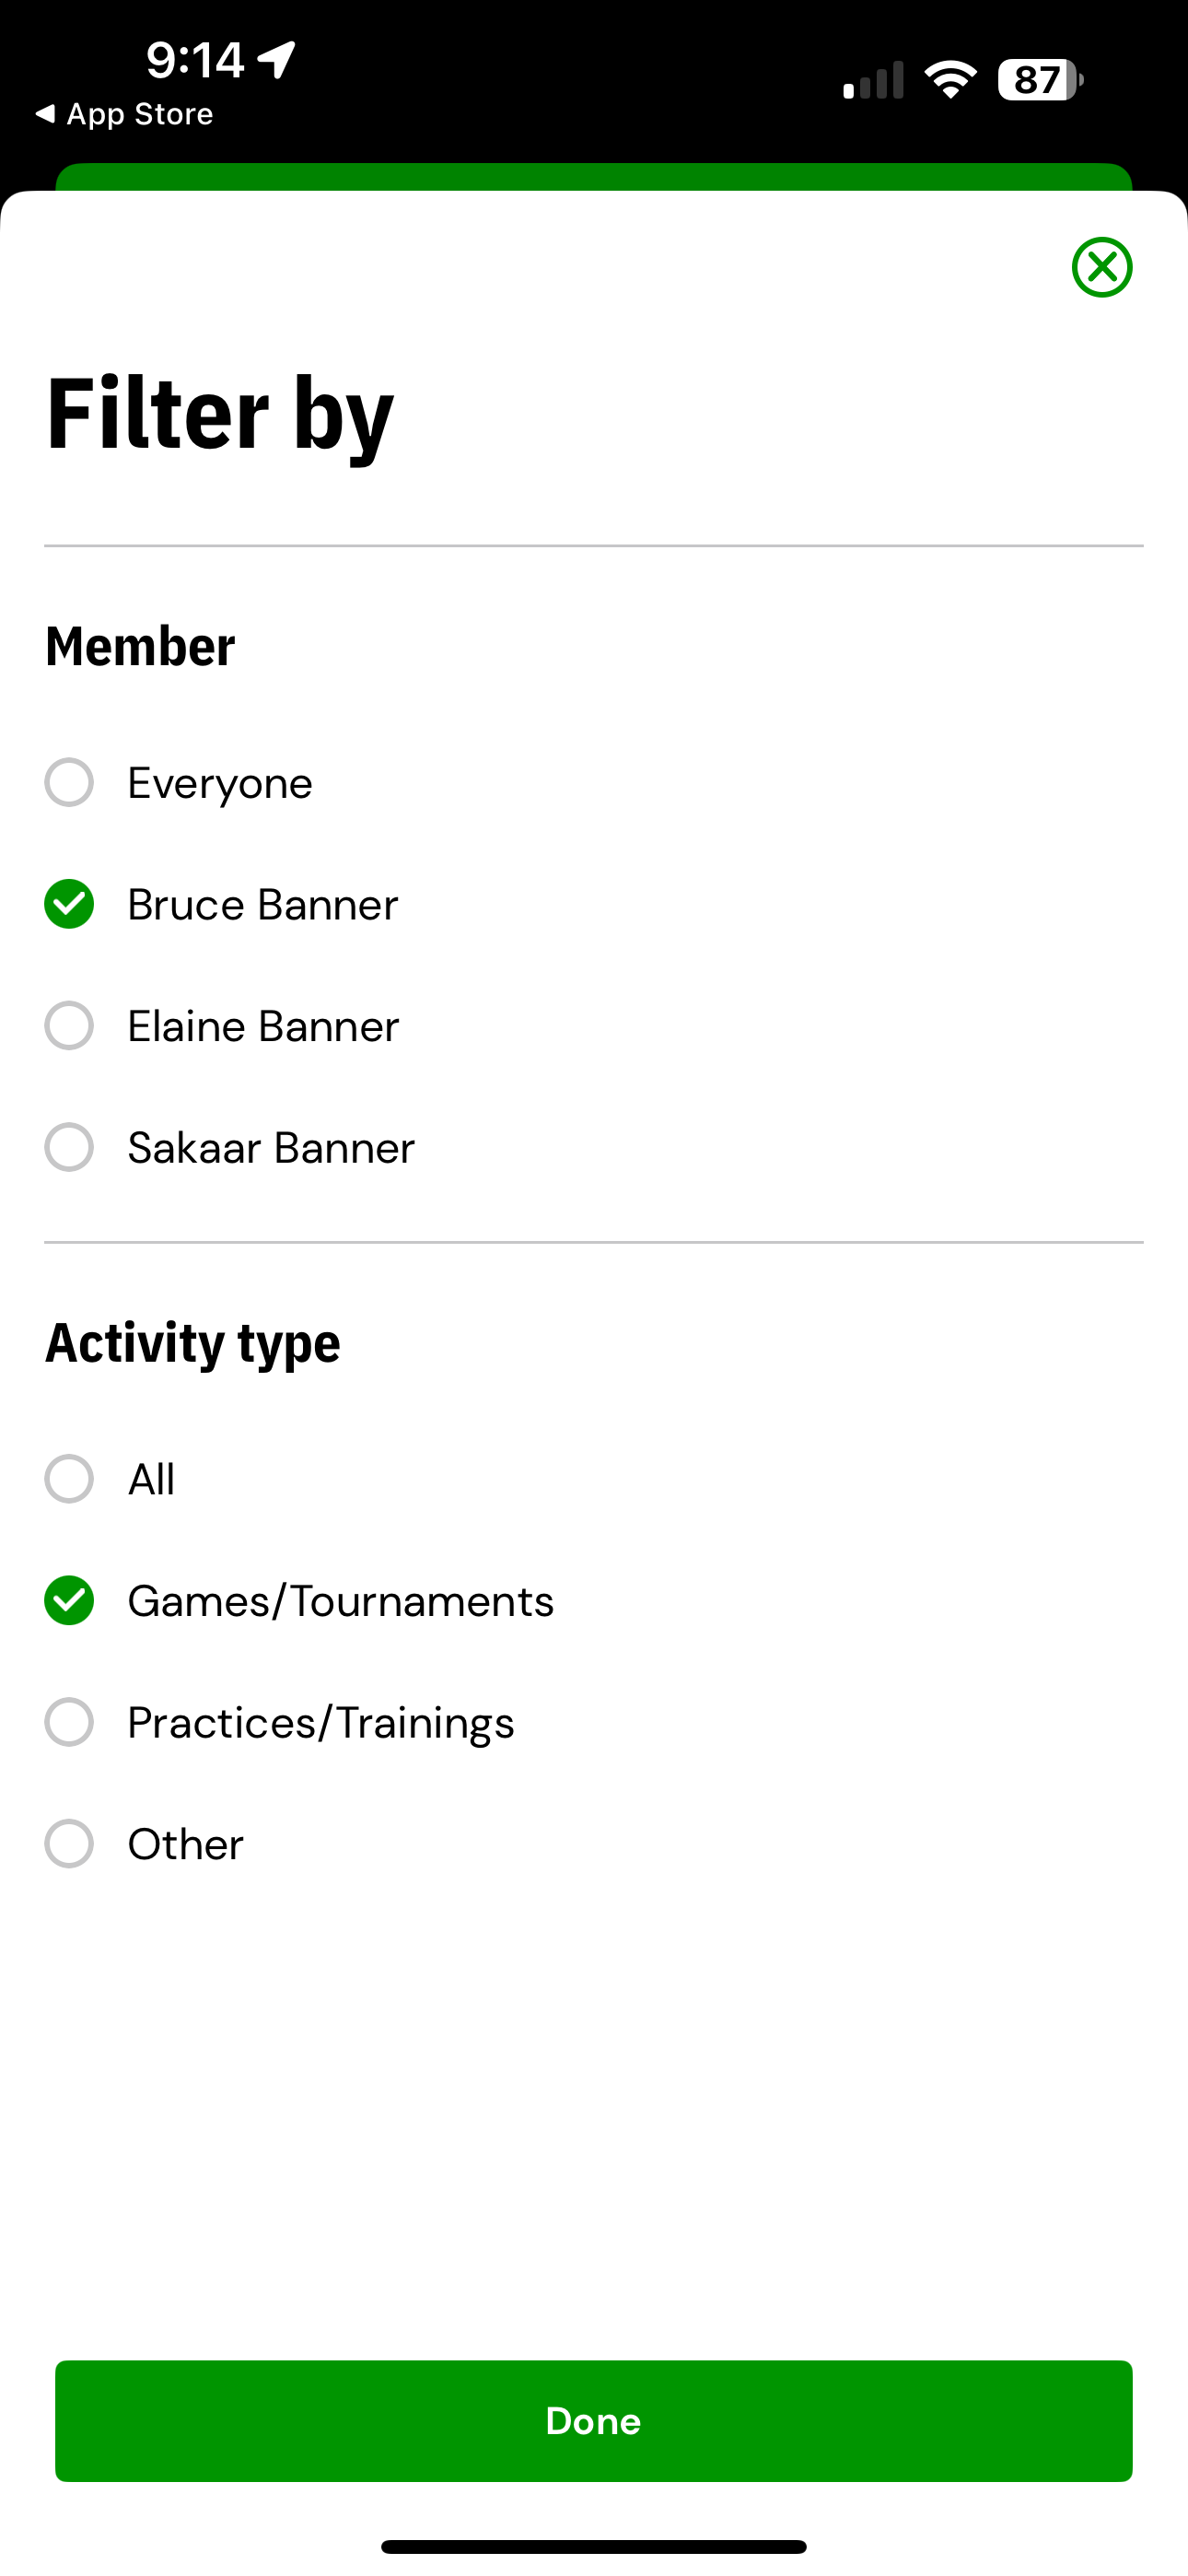Tap the Elaine Banner label text

tap(263, 1026)
